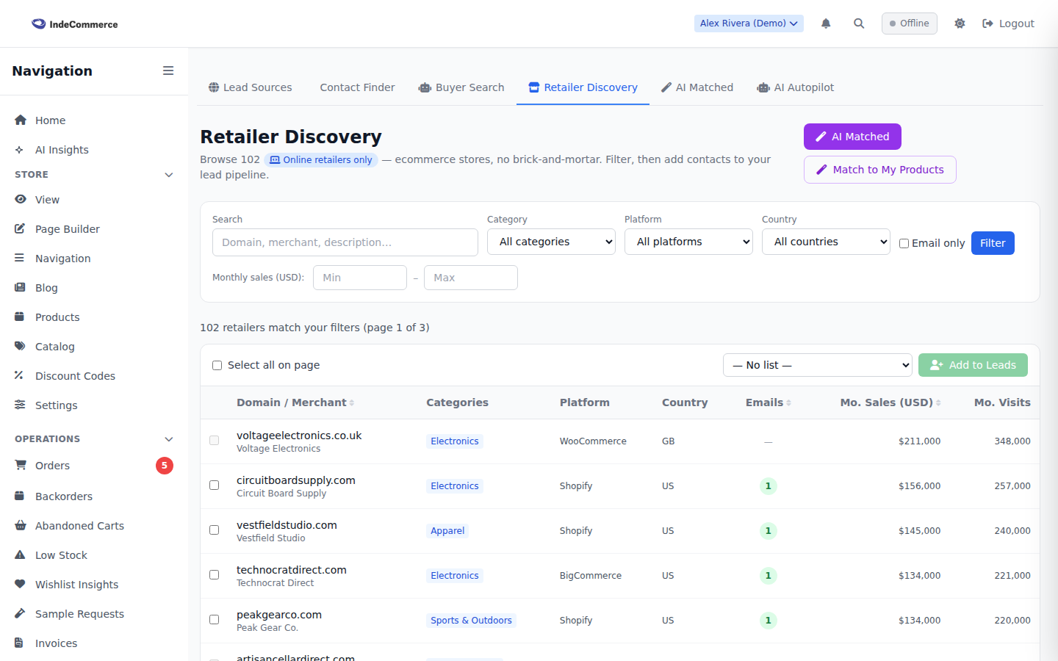Enable the Email only checkbox
The height and width of the screenshot is (661, 1058).
coord(904,243)
